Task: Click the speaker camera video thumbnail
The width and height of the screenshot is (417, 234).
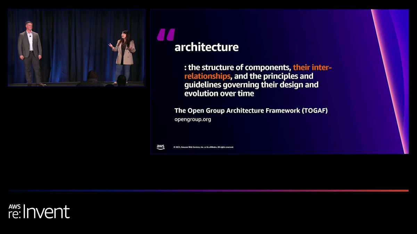Action: point(76,47)
